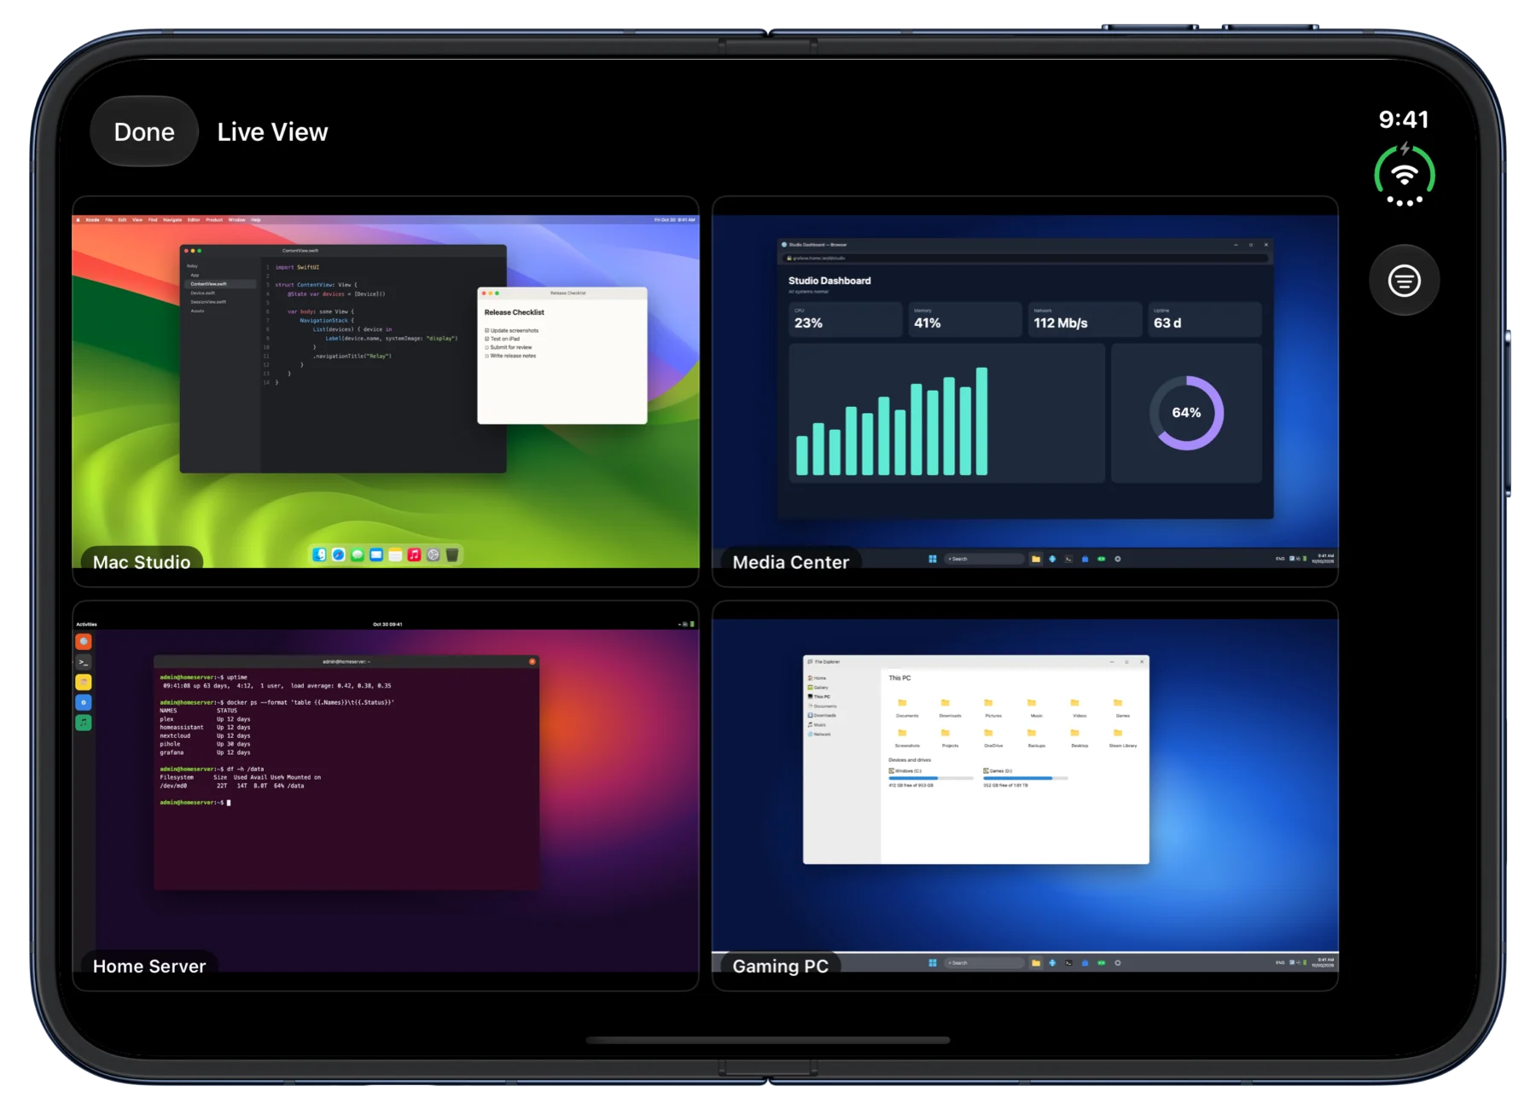Open File Explorer icon on Gaming PC taskbar

click(x=1036, y=962)
